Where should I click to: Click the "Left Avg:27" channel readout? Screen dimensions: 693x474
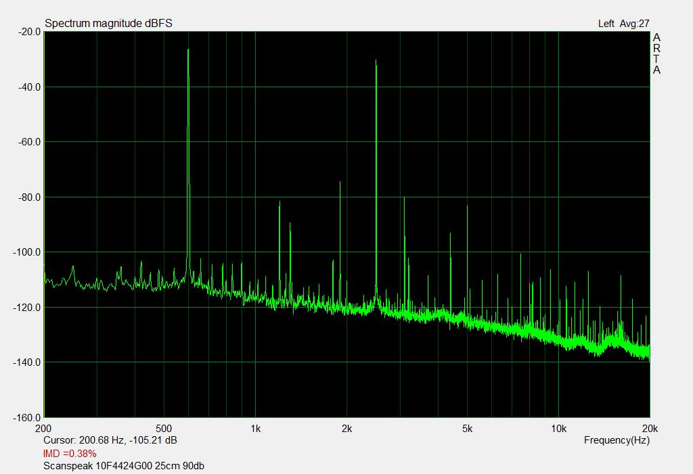pyautogui.click(x=623, y=24)
